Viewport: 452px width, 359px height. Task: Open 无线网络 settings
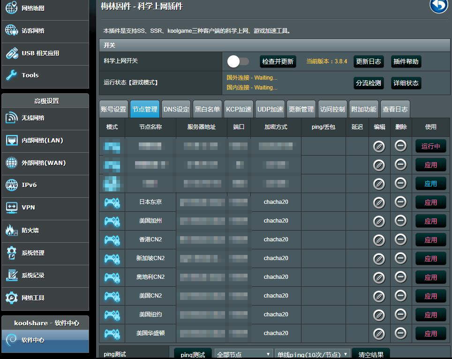point(45,118)
